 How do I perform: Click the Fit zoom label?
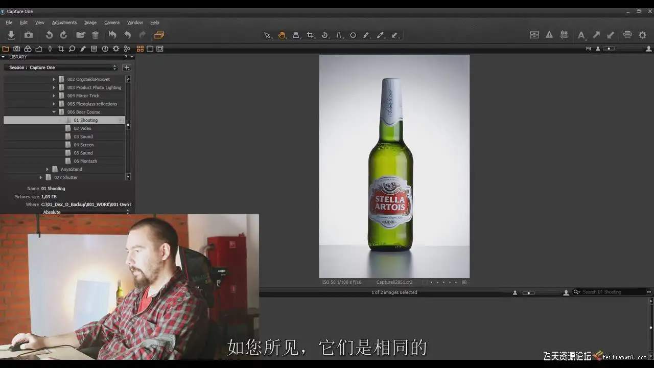pyautogui.click(x=589, y=49)
